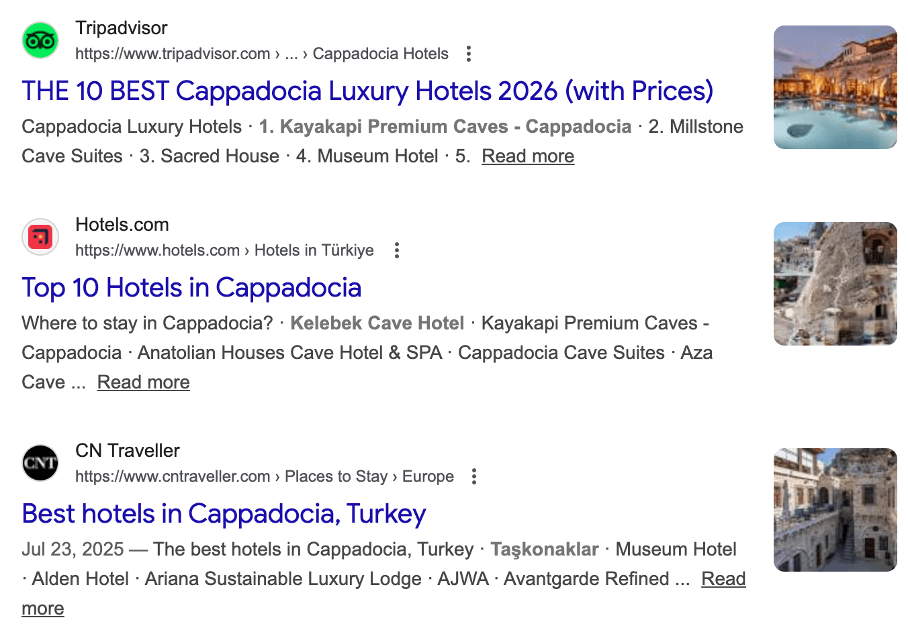Open the three-dot menu for Hotels.com result
Screen dimensions: 908x626
coord(397,250)
